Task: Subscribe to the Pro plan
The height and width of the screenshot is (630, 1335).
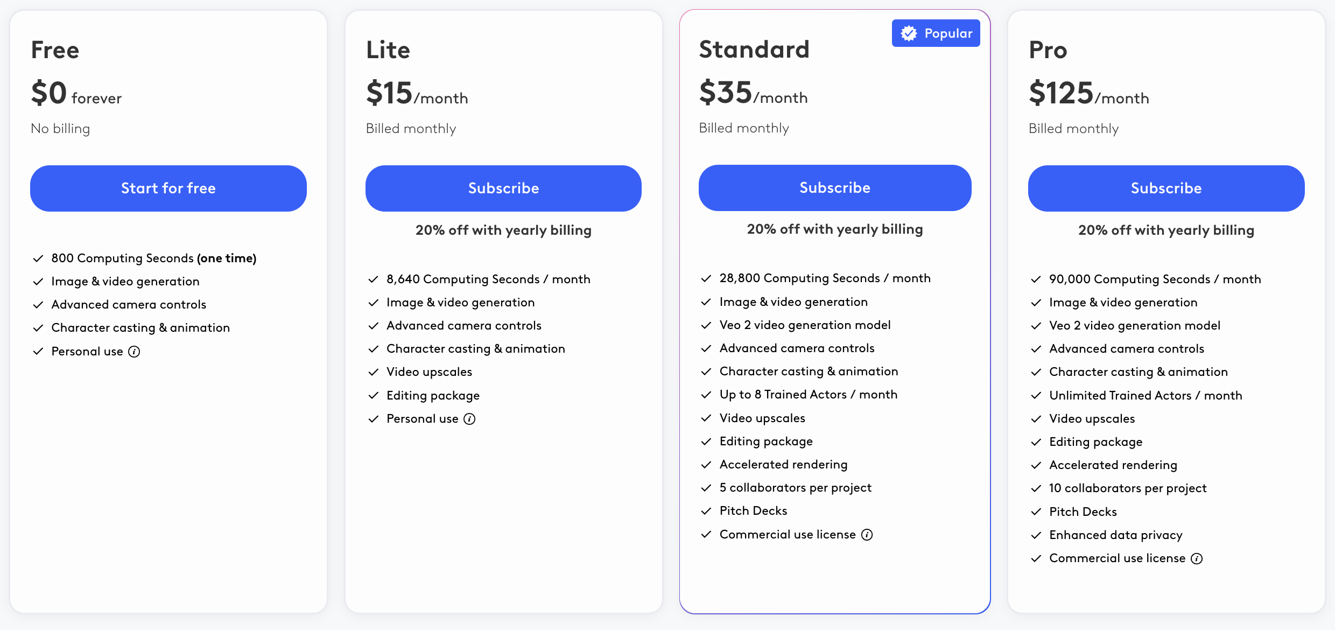Action: coord(1166,188)
